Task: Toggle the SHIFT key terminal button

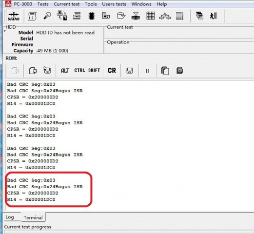Action: pos(94,70)
